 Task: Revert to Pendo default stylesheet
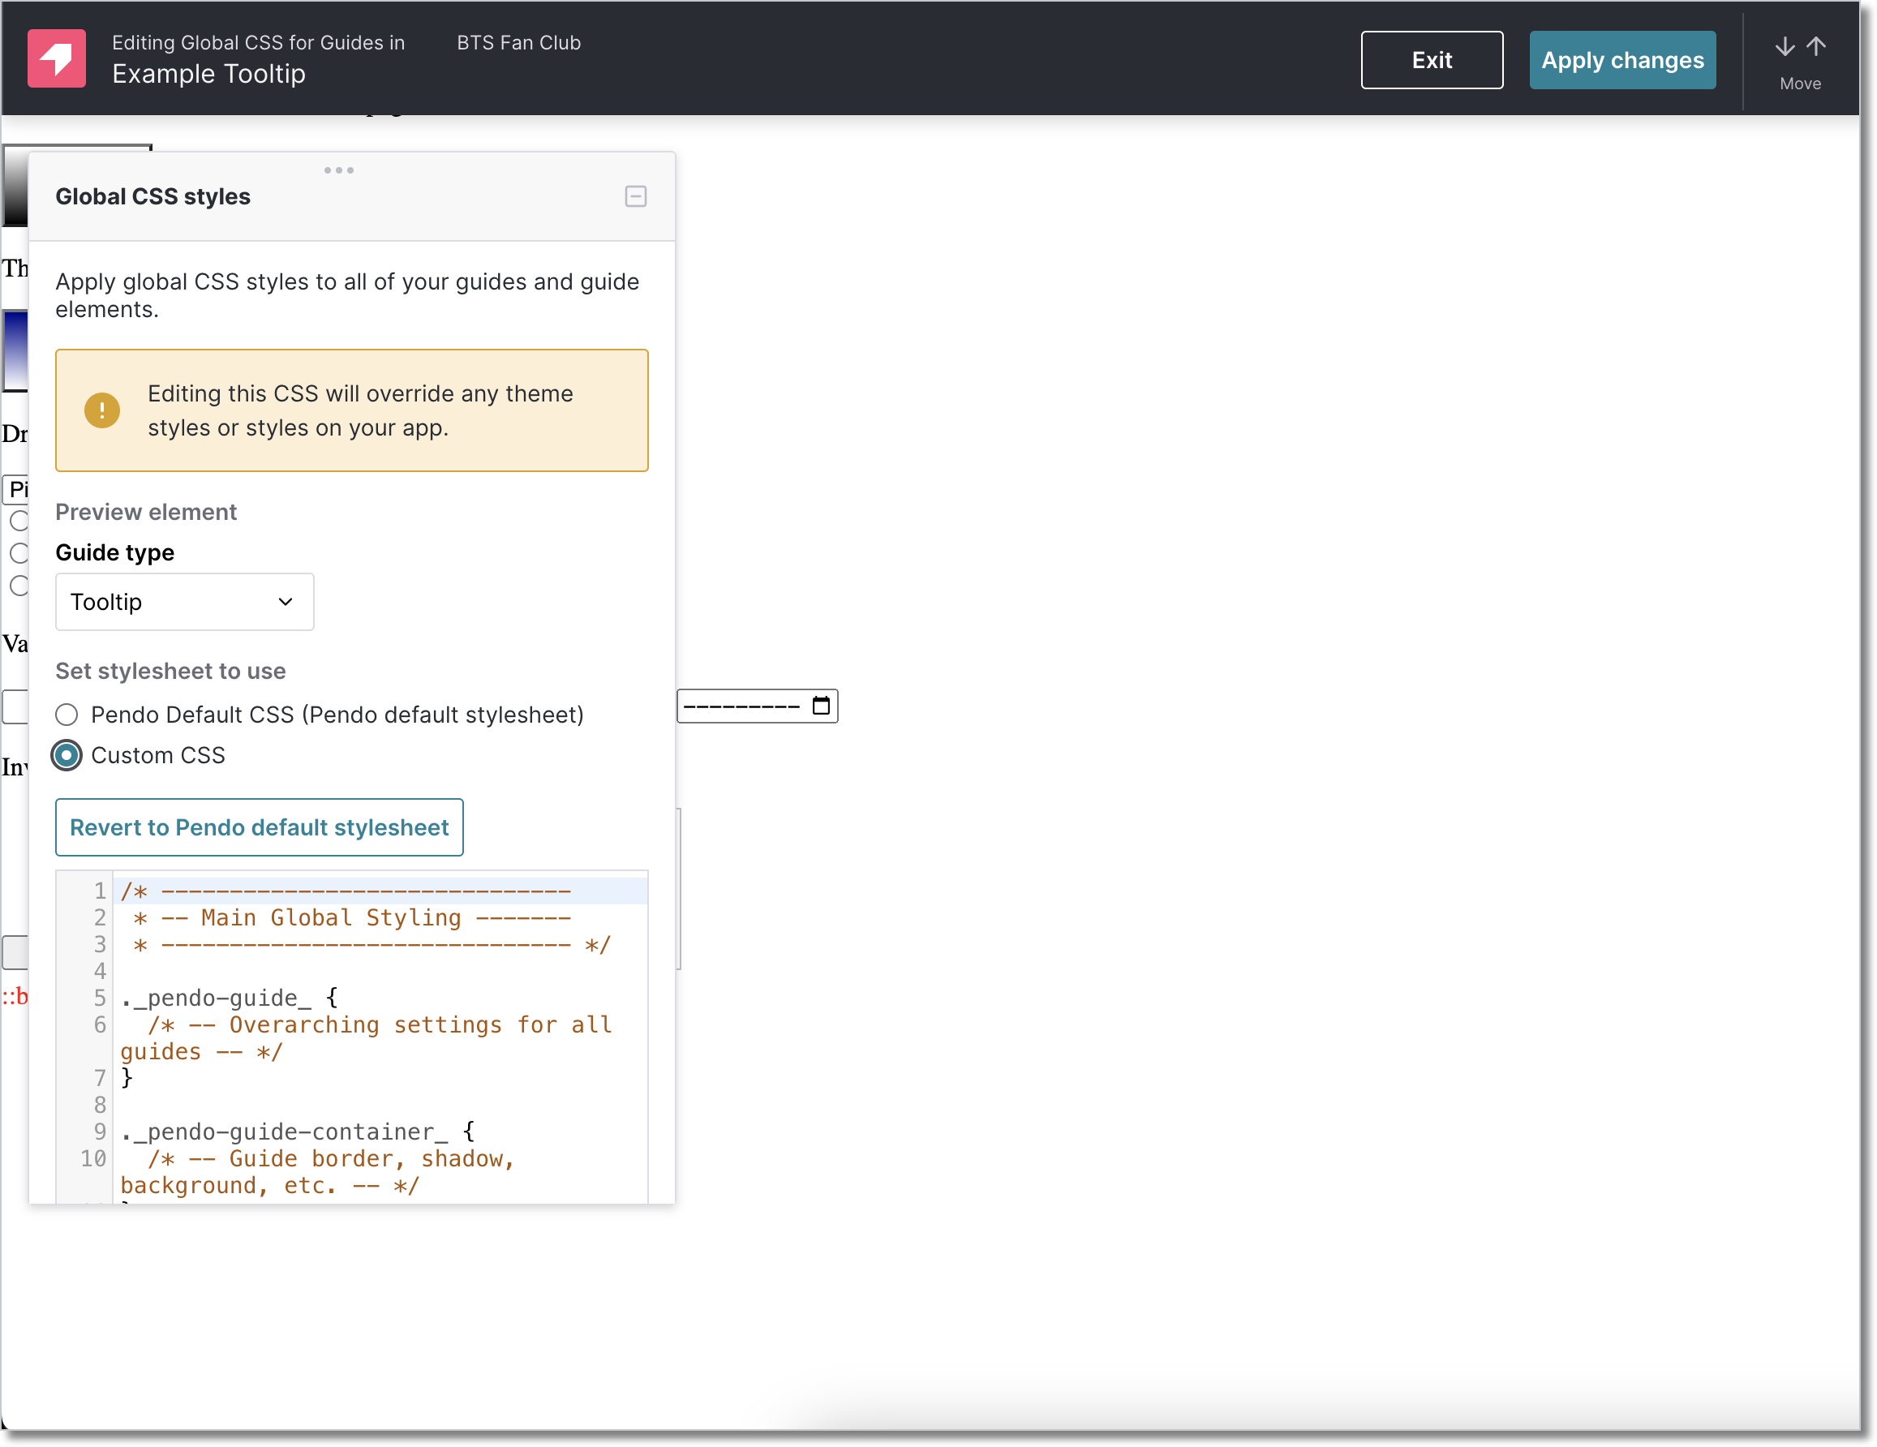[260, 827]
